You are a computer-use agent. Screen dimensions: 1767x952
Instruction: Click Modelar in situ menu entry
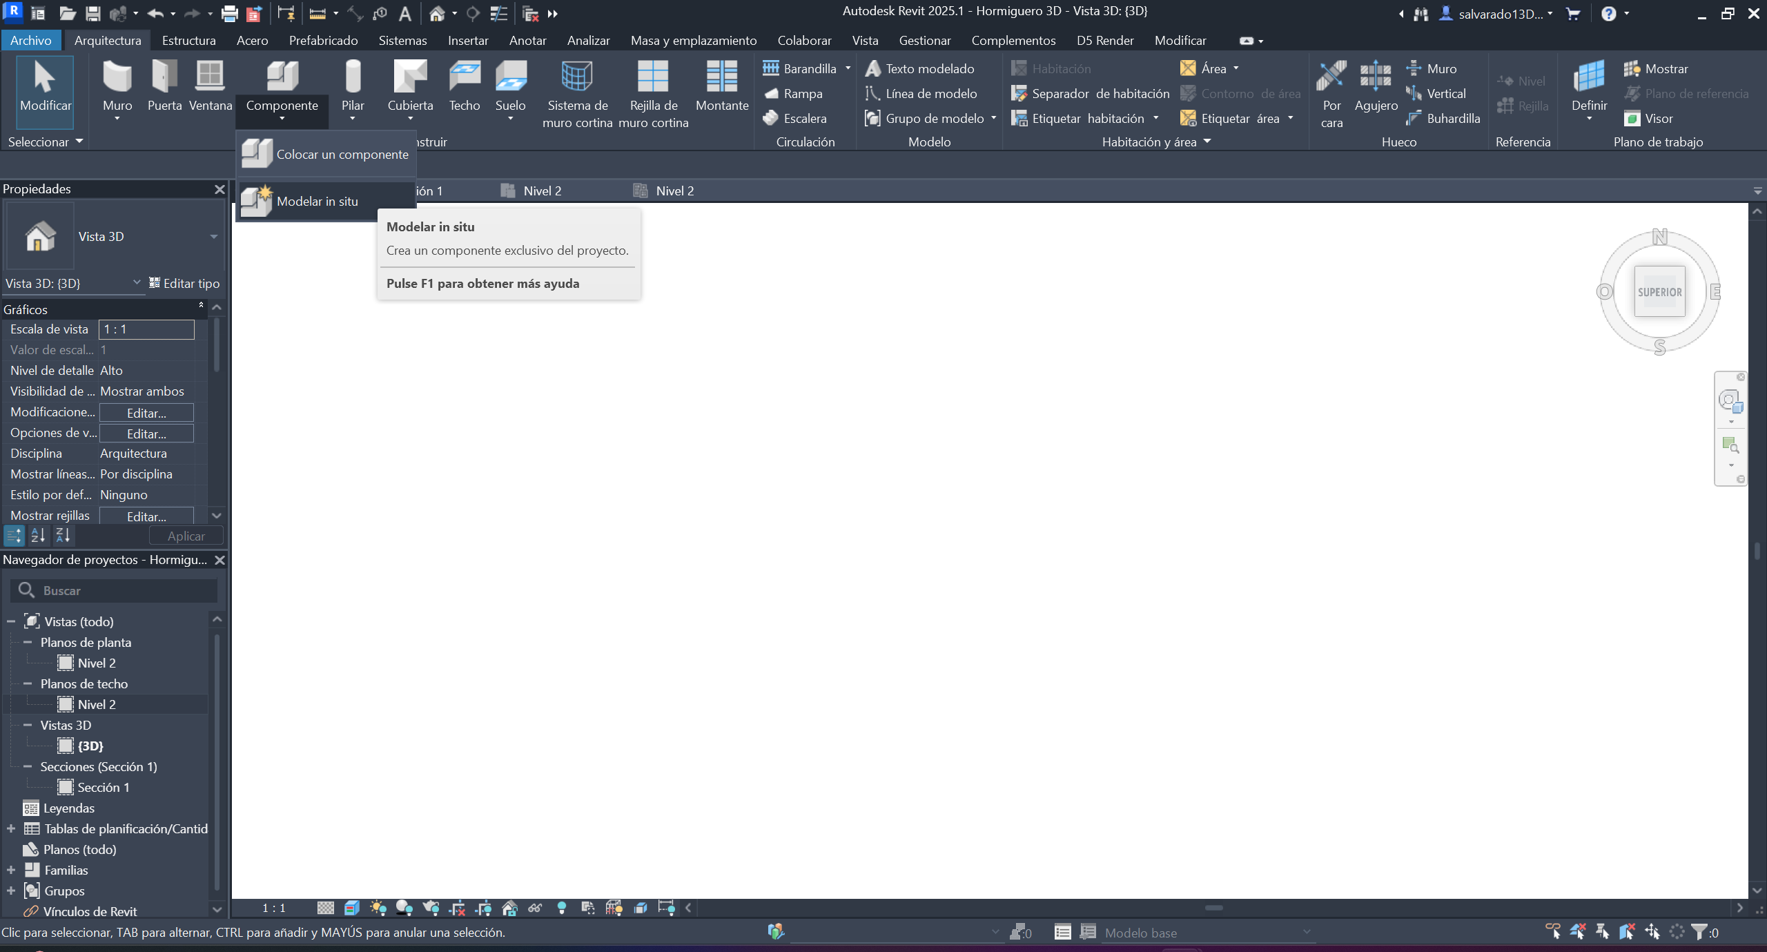point(317,201)
